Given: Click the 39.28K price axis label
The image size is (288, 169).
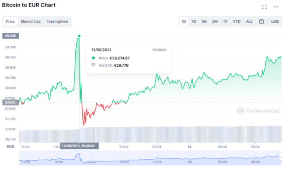Looking at the screenshot, I should click(x=11, y=36).
